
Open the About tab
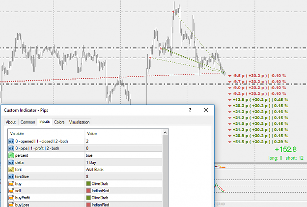click(11, 122)
